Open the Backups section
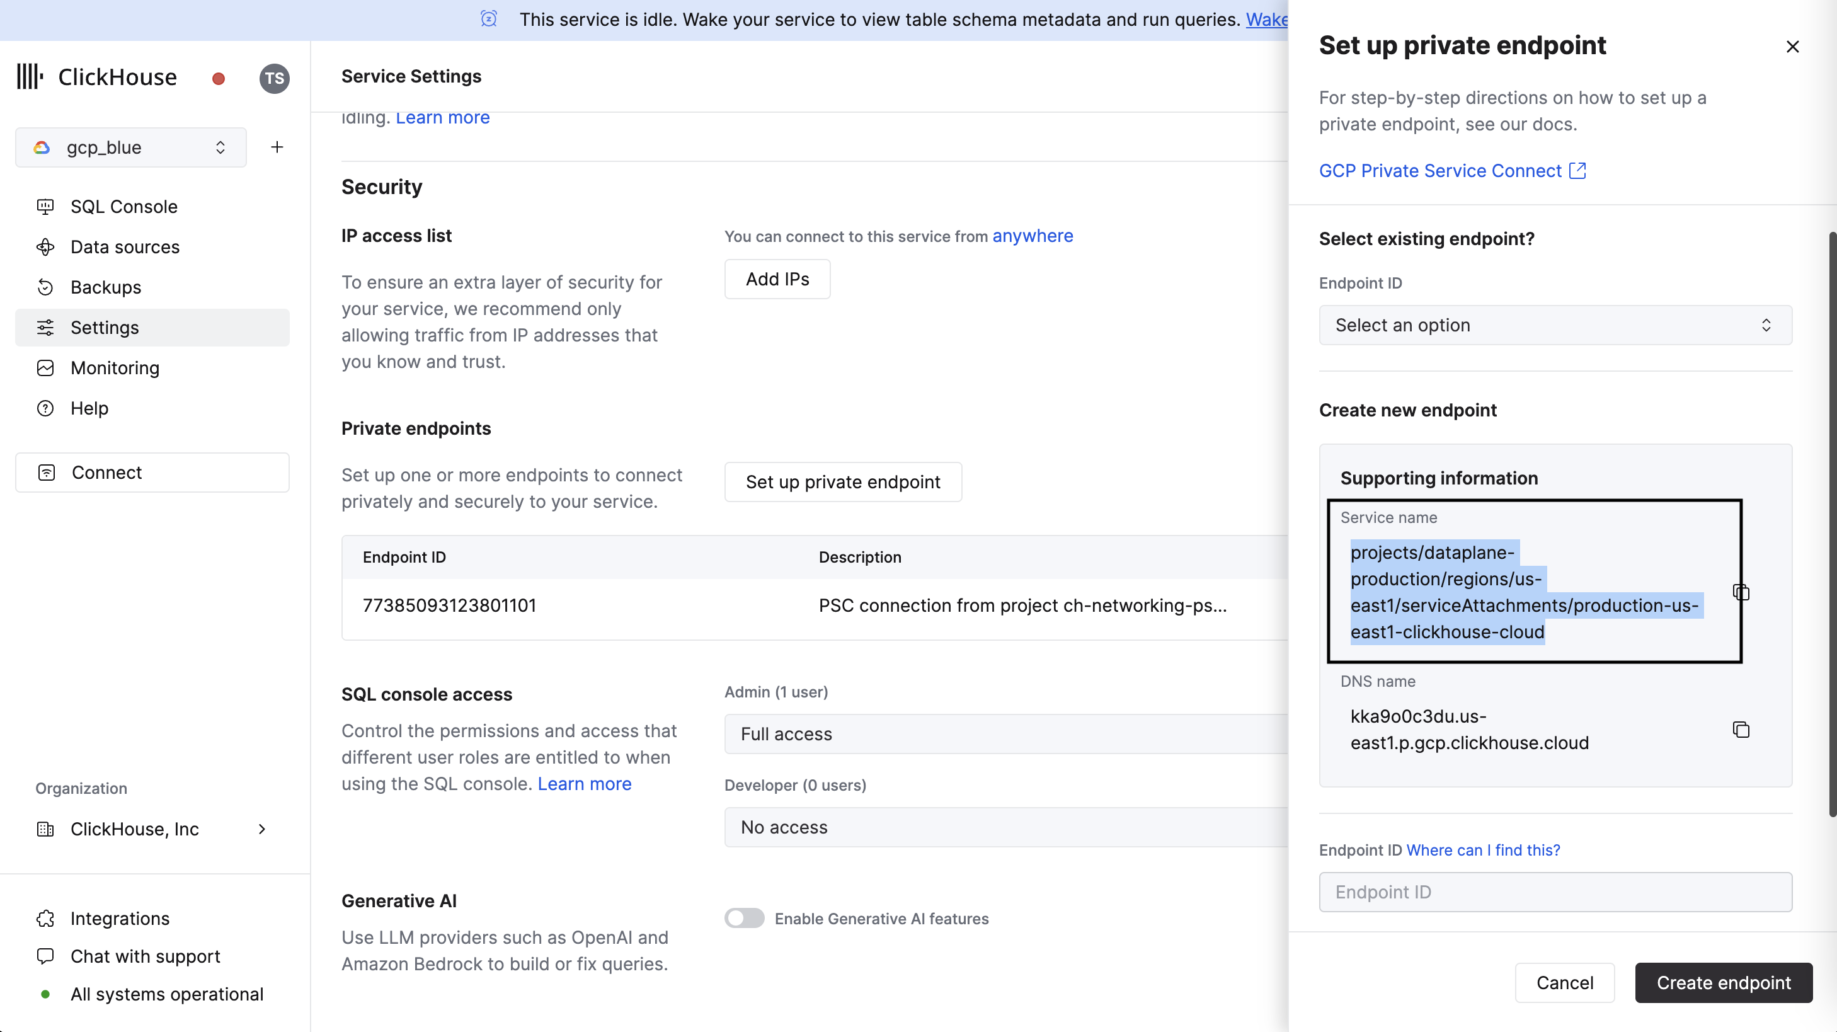 152,287
